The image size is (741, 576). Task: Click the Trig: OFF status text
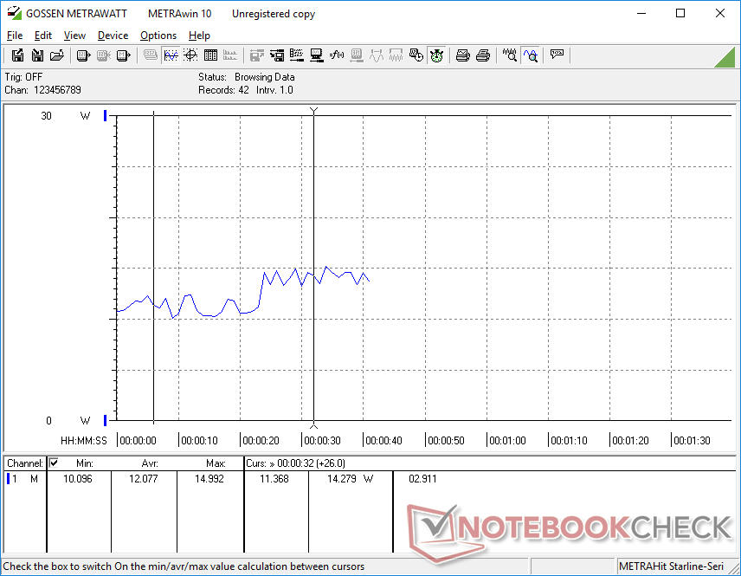[23, 77]
